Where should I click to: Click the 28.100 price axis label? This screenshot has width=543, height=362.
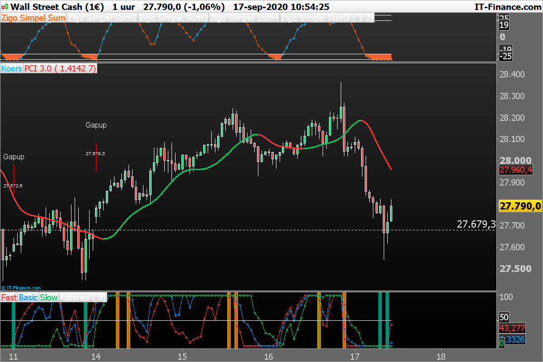pyautogui.click(x=513, y=139)
